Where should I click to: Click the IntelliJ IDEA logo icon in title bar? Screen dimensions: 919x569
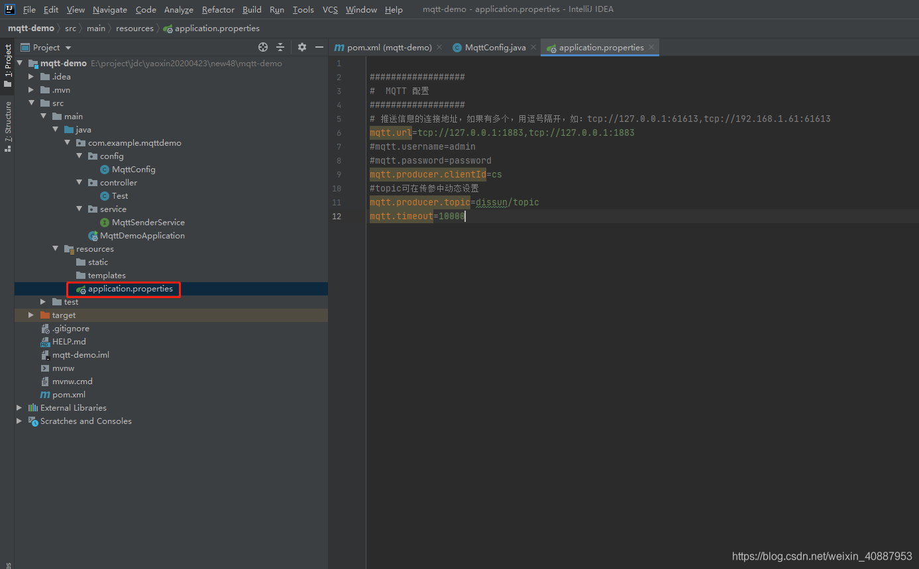[10, 9]
